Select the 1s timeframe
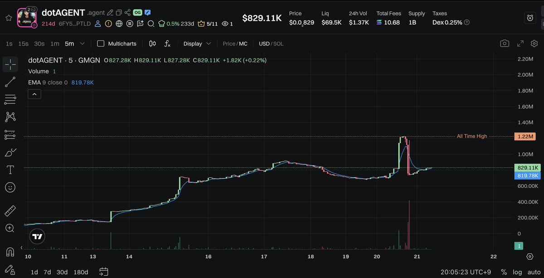The image size is (544, 278). pyautogui.click(x=9, y=44)
